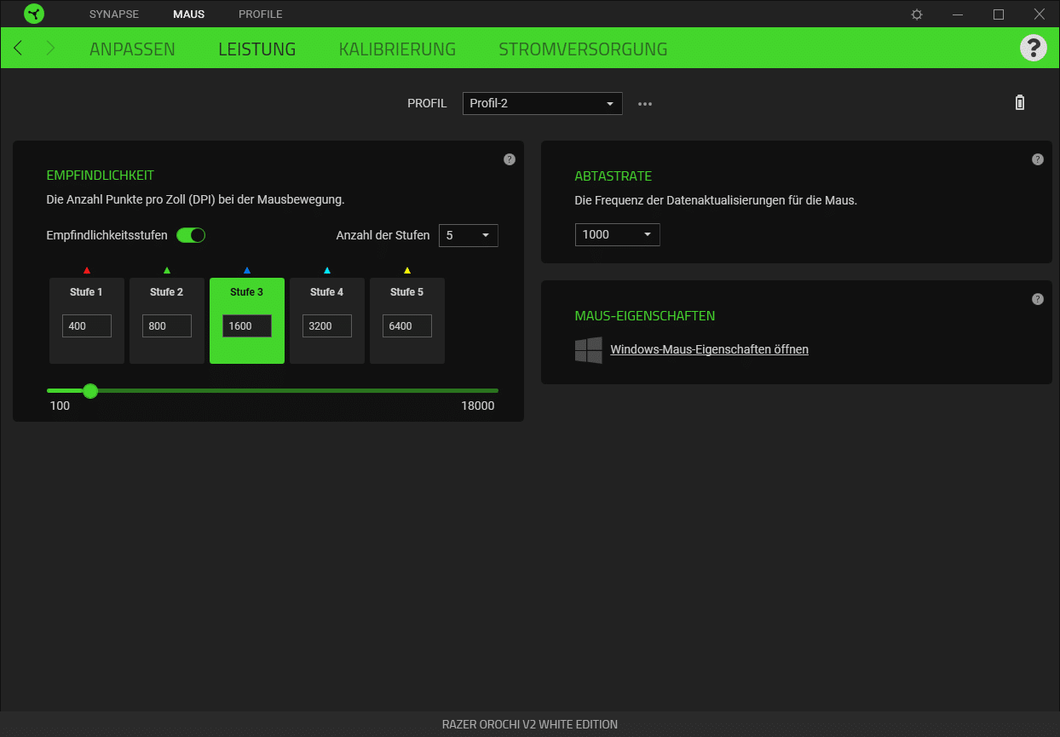Open help with the question mark icon
The width and height of the screenshot is (1060, 737).
coord(1033,48)
